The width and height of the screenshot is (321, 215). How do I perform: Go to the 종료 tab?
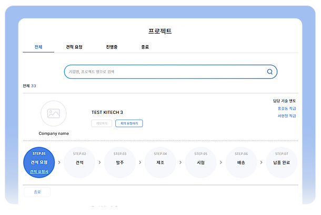pyautogui.click(x=145, y=47)
